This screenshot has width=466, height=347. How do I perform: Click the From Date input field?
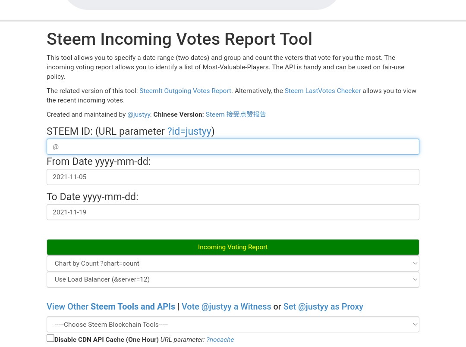233,177
